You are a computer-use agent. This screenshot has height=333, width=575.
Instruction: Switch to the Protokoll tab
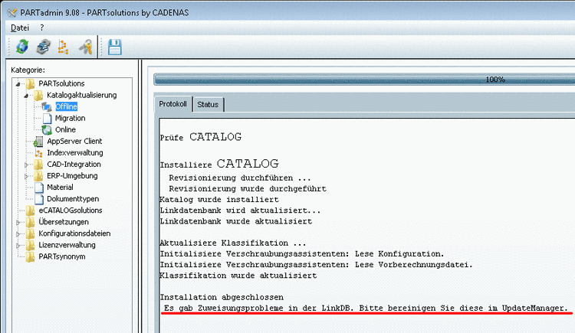(172, 104)
